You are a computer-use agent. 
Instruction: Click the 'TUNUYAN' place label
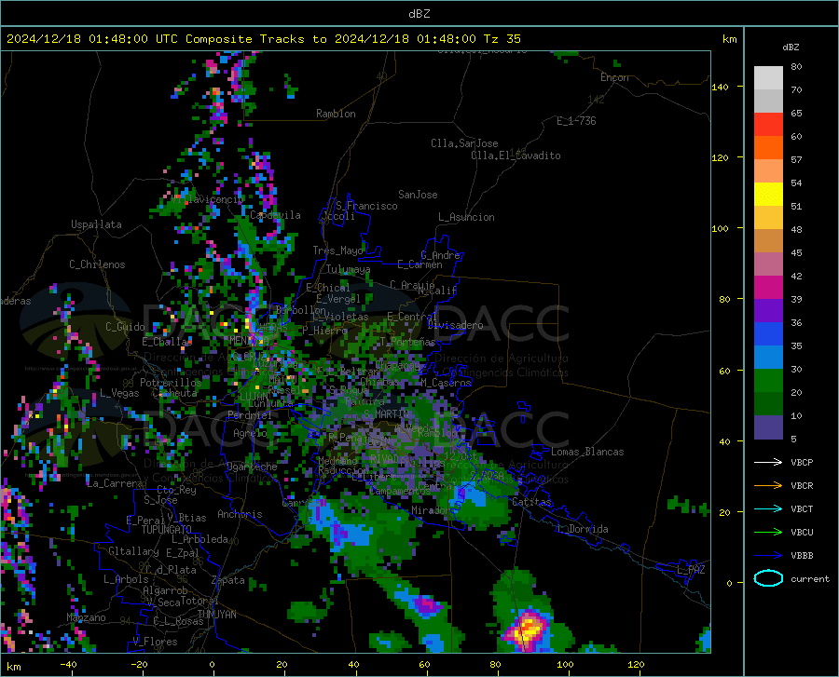point(216,614)
